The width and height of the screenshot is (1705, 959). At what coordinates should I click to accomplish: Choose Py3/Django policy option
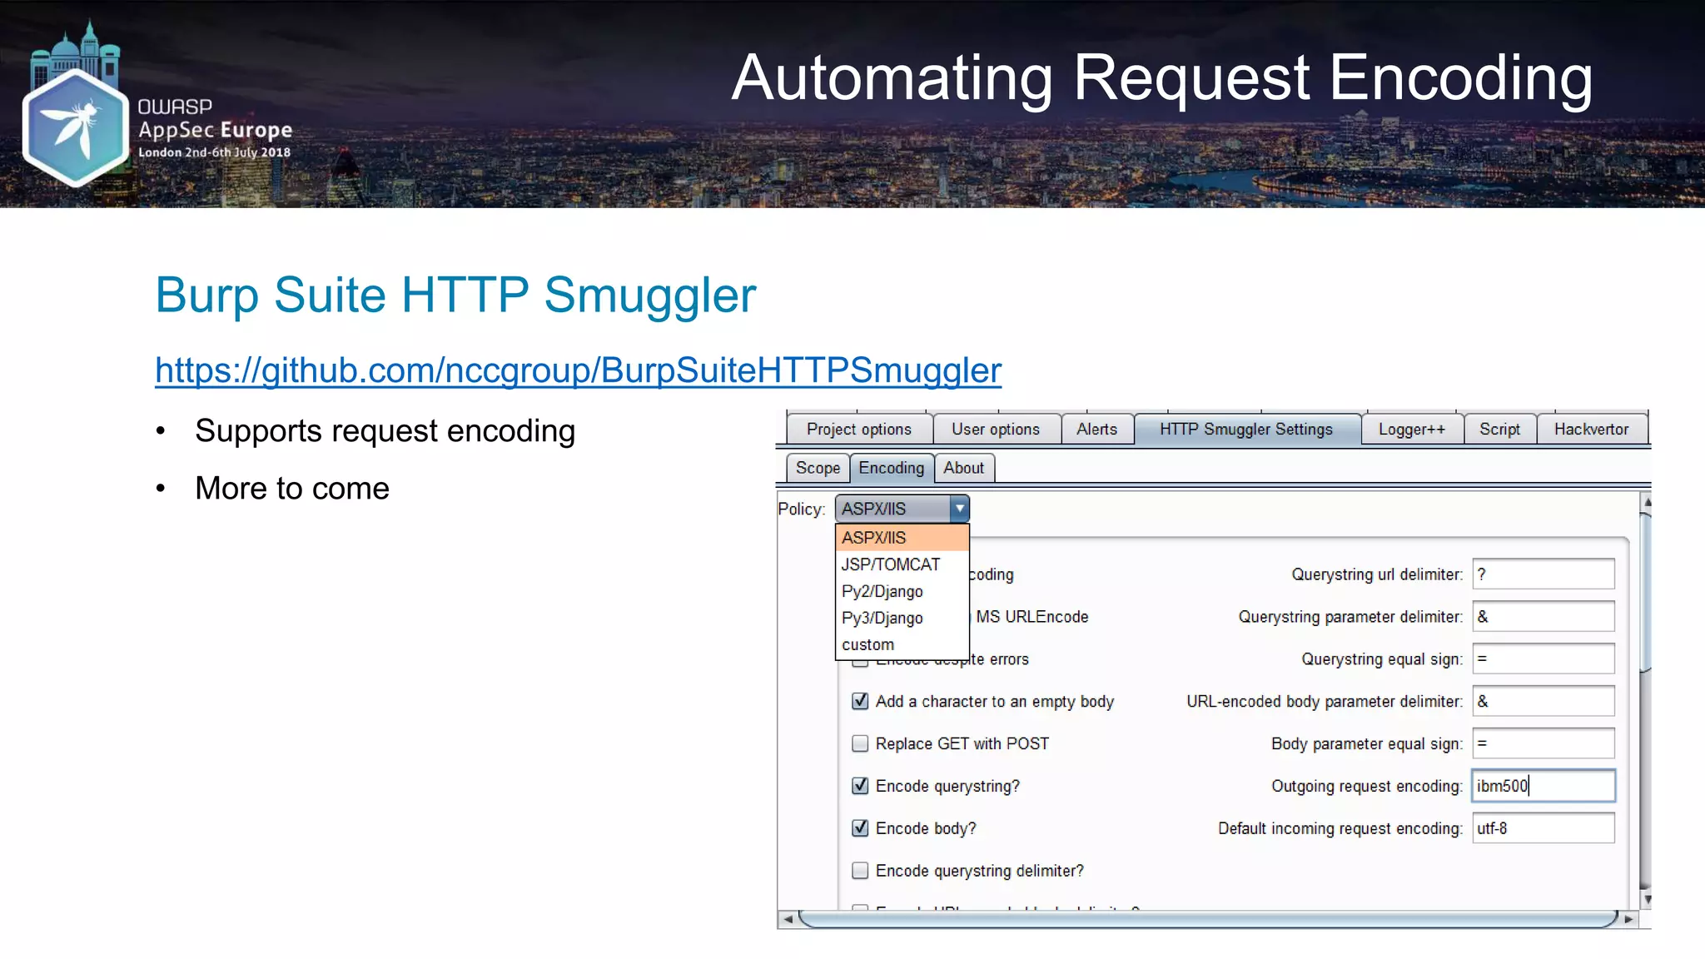882,618
